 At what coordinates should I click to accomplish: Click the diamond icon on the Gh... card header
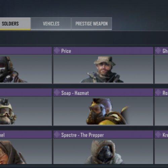tap(158, 51)
